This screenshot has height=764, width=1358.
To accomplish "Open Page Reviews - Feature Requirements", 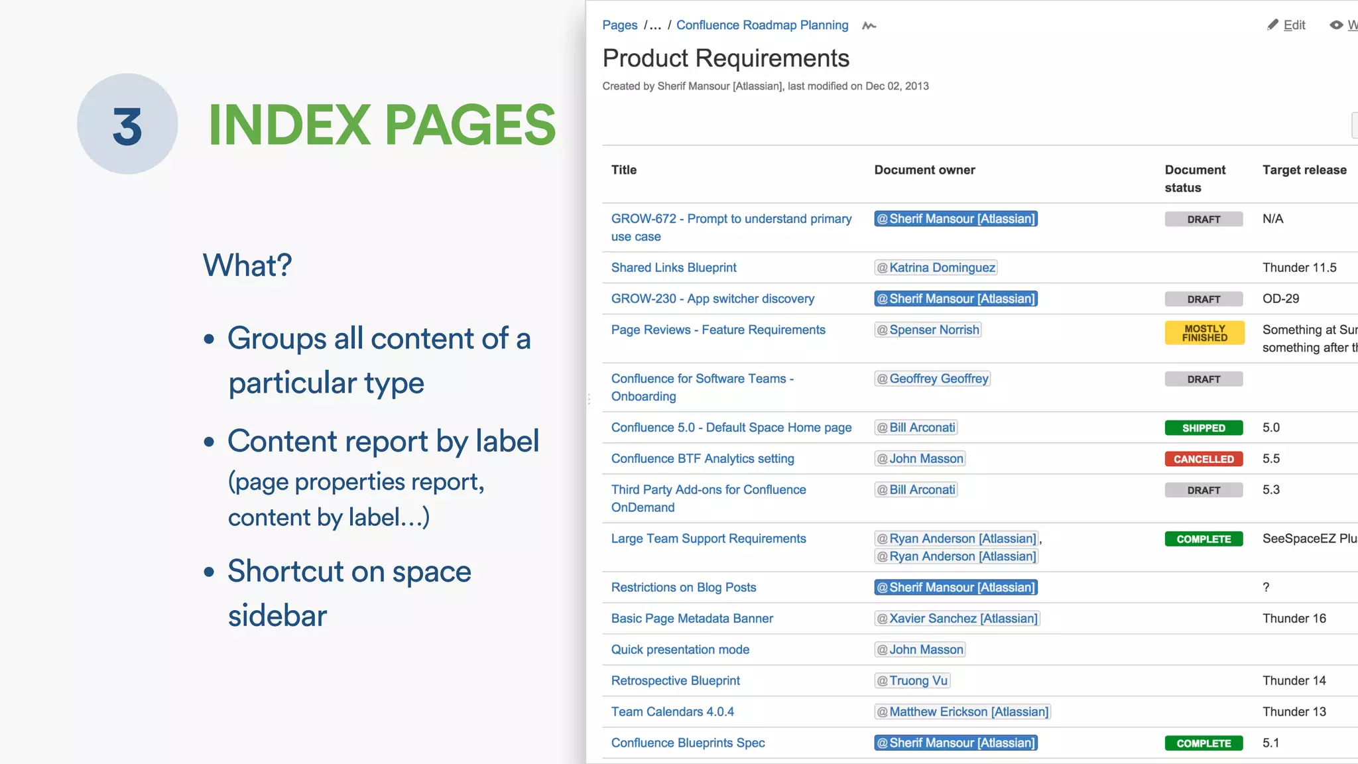I will coord(718,330).
